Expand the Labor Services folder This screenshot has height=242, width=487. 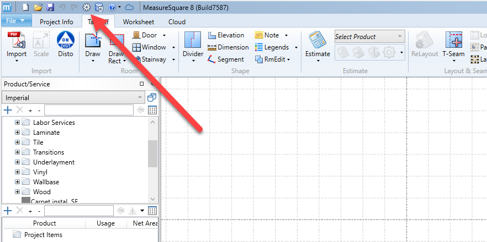click(17, 123)
